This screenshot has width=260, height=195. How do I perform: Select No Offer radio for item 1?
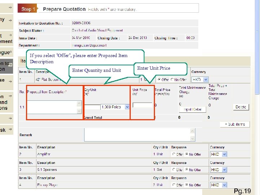[172, 79]
